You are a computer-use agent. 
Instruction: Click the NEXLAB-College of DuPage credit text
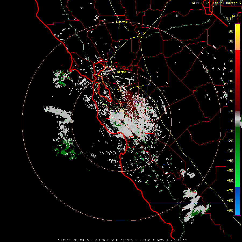coord(216,3)
